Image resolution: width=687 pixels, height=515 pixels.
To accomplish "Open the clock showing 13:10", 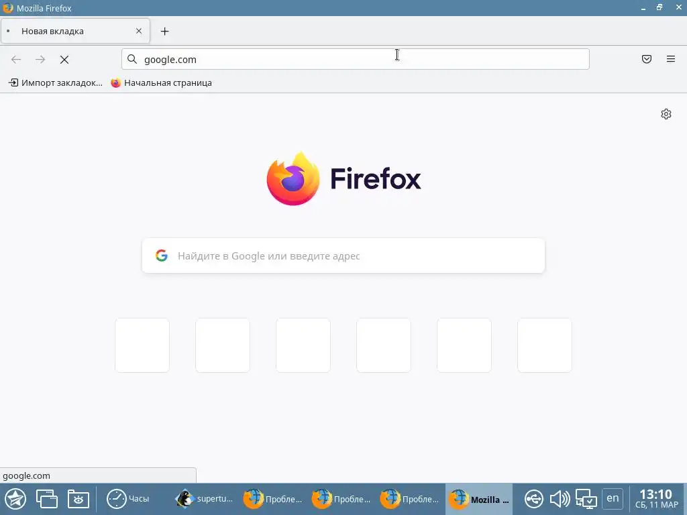I will [x=656, y=499].
